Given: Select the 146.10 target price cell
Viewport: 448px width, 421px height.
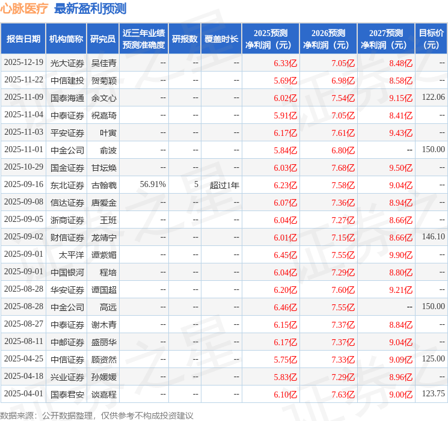Looking at the screenshot, I should coord(433,237).
